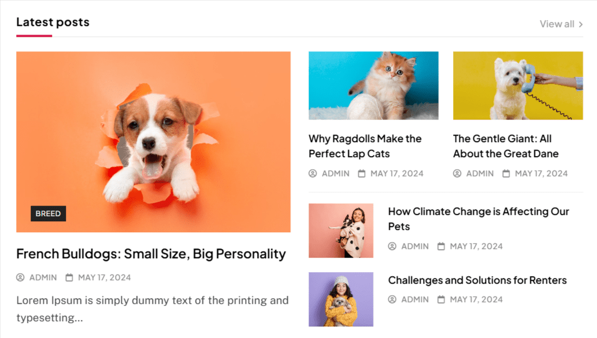Click the orange puppy featured image
Screen dimensions: 597x338
coord(153,142)
